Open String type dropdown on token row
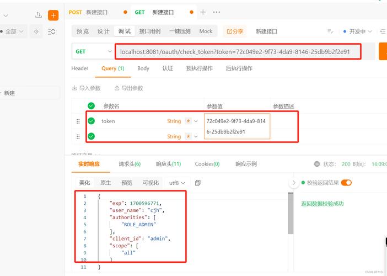The height and width of the screenshot is (276, 387). (182, 121)
